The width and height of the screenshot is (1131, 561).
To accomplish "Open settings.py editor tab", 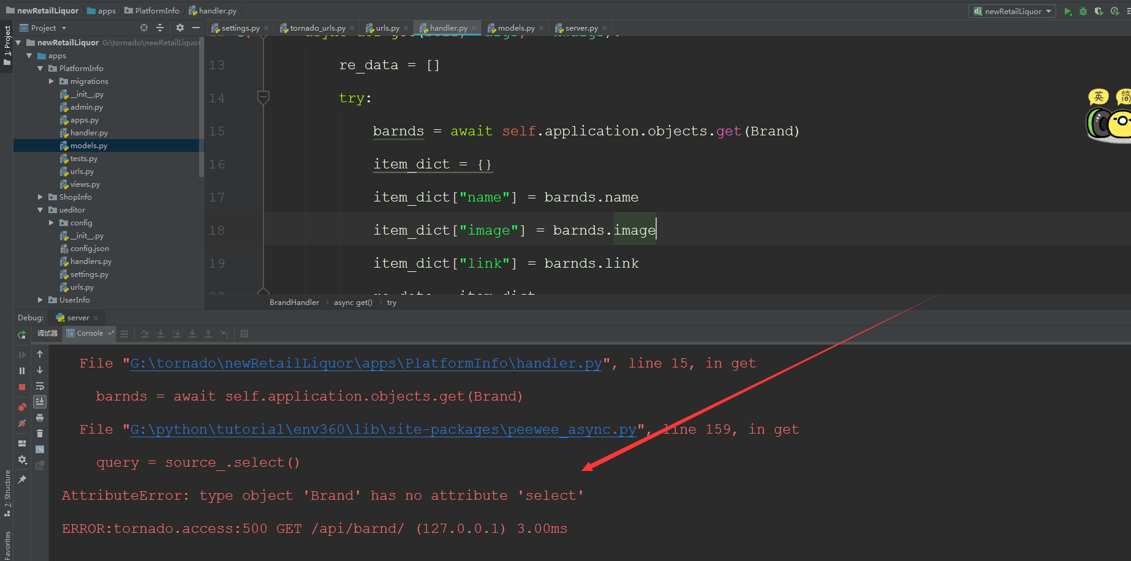I will (240, 28).
